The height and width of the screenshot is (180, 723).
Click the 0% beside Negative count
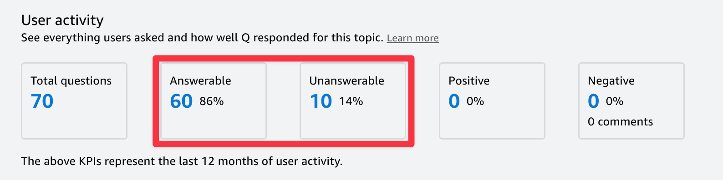pyautogui.click(x=615, y=101)
